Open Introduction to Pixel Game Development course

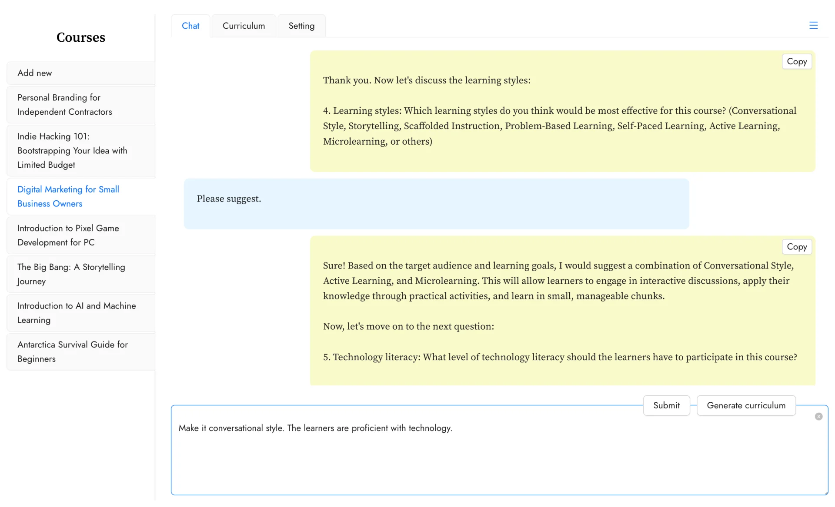pyautogui.click(x=81, y=235)
